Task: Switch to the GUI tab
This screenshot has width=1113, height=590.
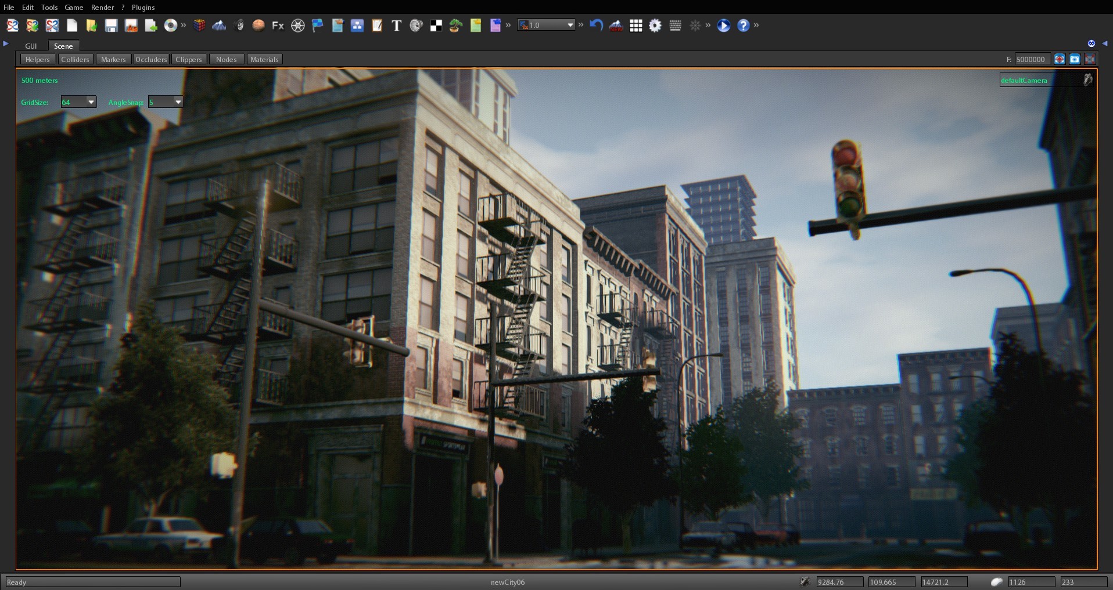Action: pos(31,46)
